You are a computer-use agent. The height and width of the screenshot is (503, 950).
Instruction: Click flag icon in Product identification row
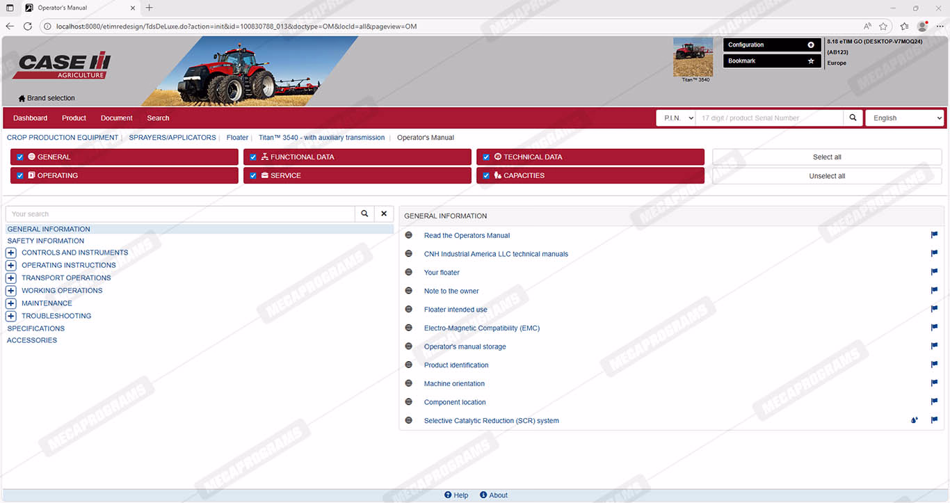point(934,365)
